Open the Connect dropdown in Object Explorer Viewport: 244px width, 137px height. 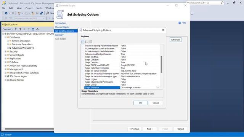tap(8, 29)
